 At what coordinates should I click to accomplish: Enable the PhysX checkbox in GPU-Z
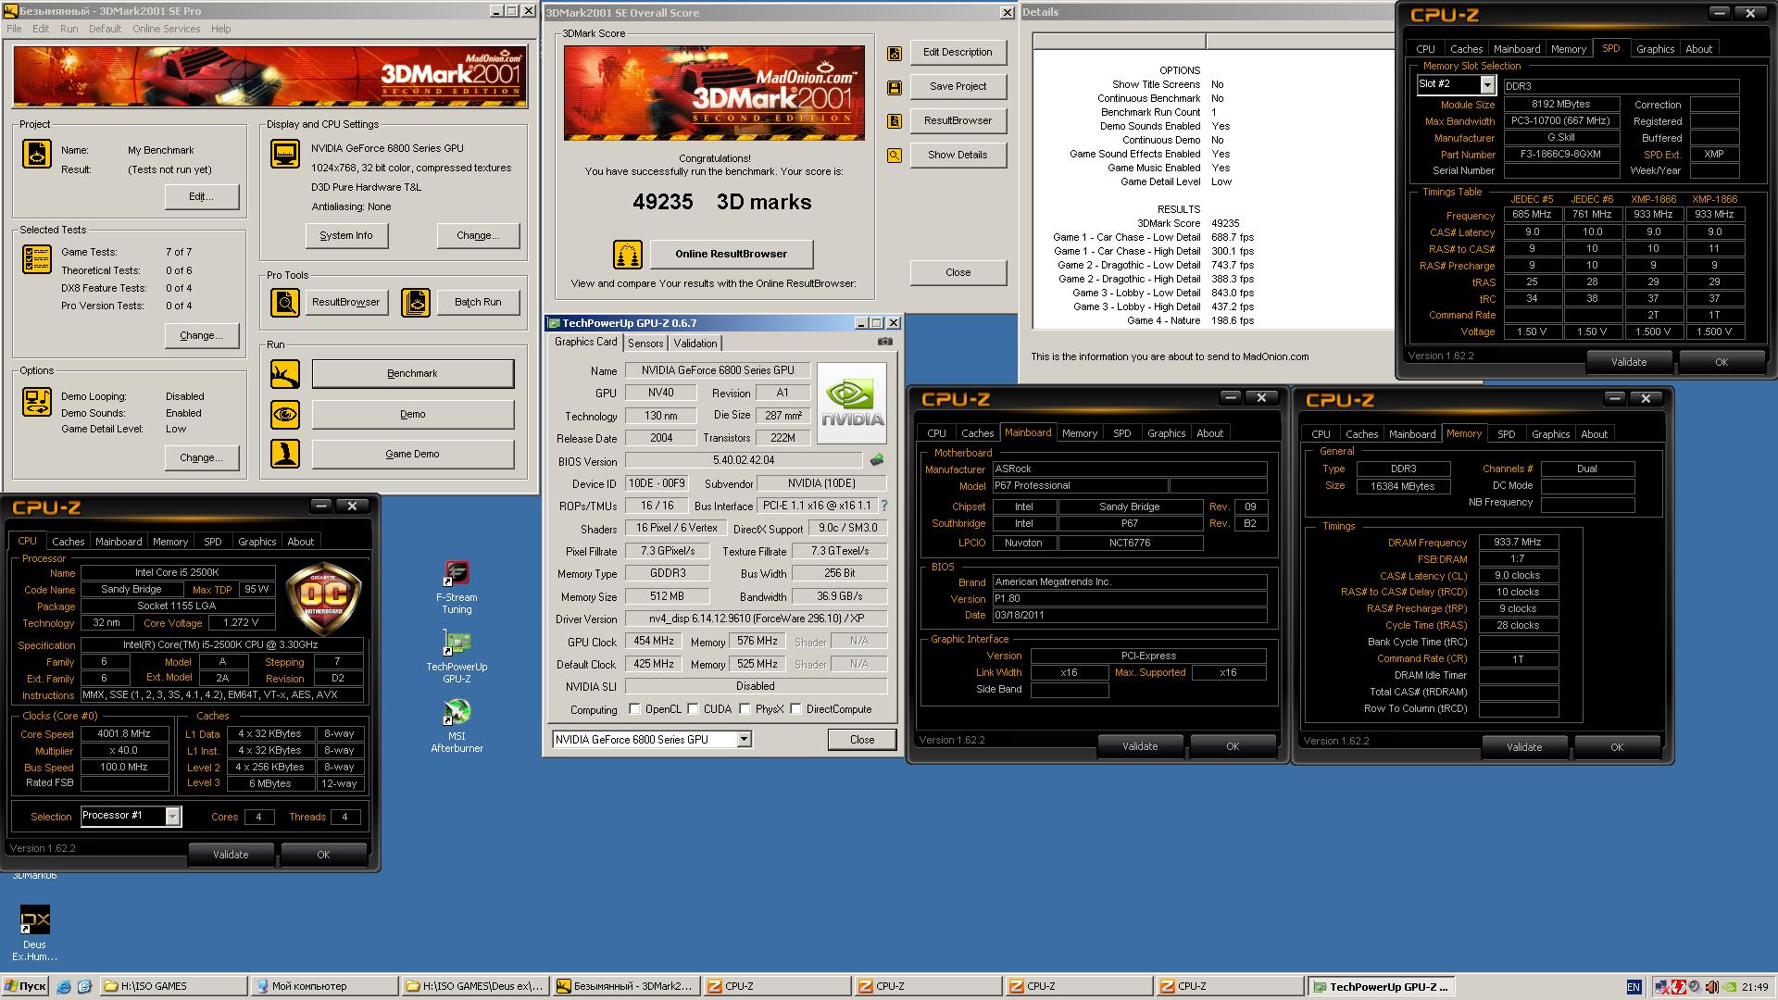(x=745, y=709)
